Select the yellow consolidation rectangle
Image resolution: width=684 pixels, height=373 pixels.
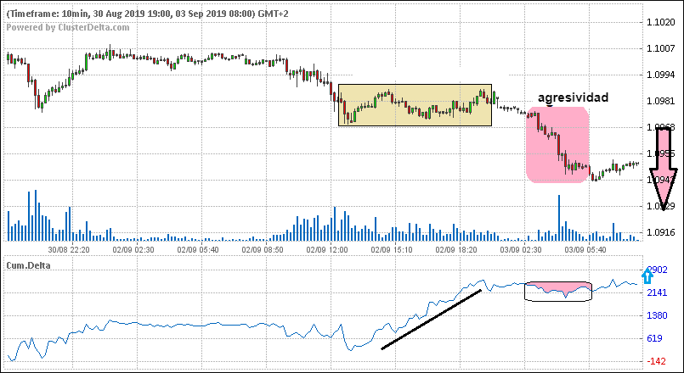coord(415,105)
